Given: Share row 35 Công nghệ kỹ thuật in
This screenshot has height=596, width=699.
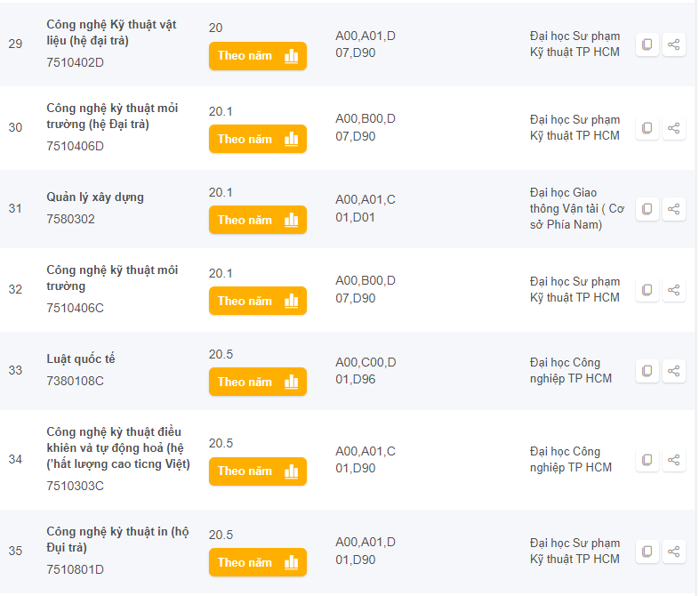Looking at the screenshot, I should [673, 552].
